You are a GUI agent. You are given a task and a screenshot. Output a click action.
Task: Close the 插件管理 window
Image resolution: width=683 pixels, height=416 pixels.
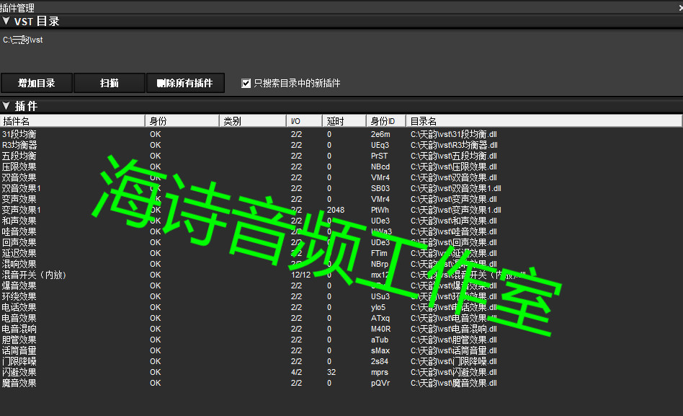[680, 7]
